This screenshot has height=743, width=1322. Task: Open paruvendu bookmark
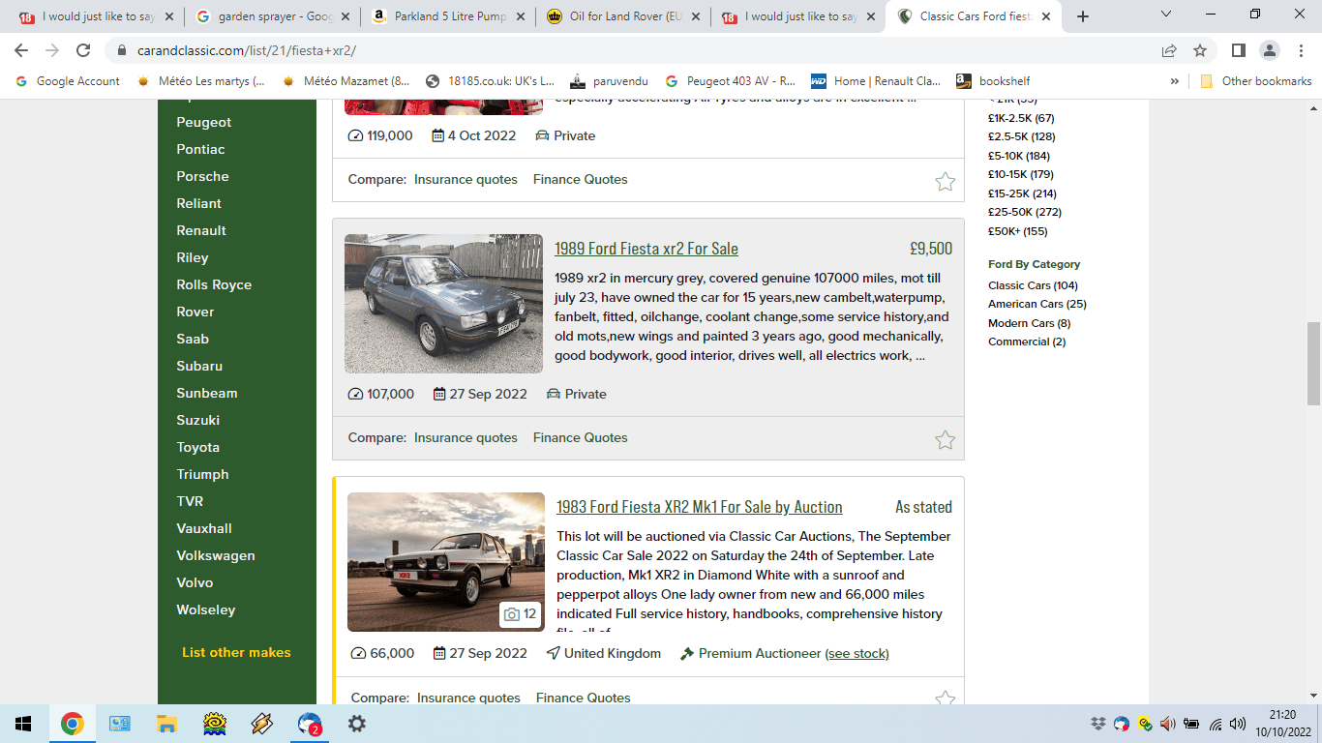[x=609, y=81]
